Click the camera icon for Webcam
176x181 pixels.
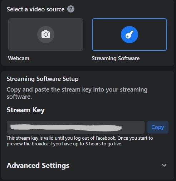[46, 35]
